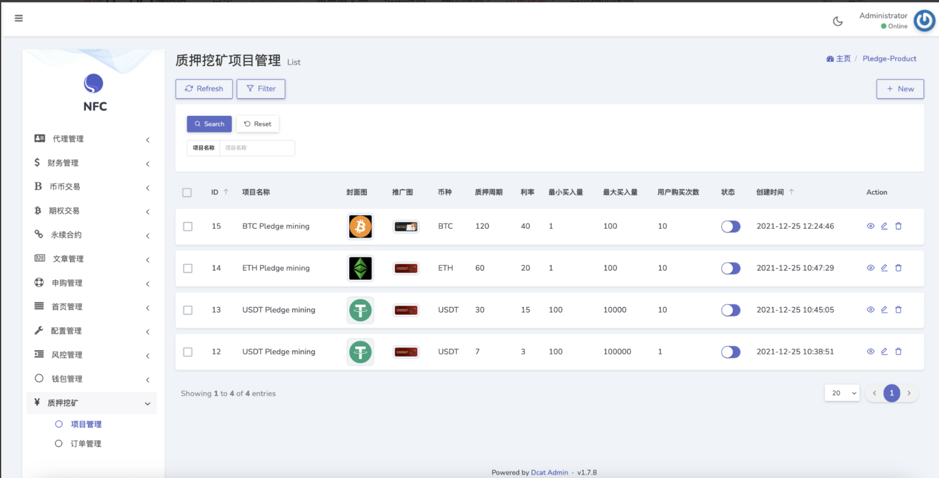Click the 项目名称 search input field

pyautogui.click(x=257, y=148)
